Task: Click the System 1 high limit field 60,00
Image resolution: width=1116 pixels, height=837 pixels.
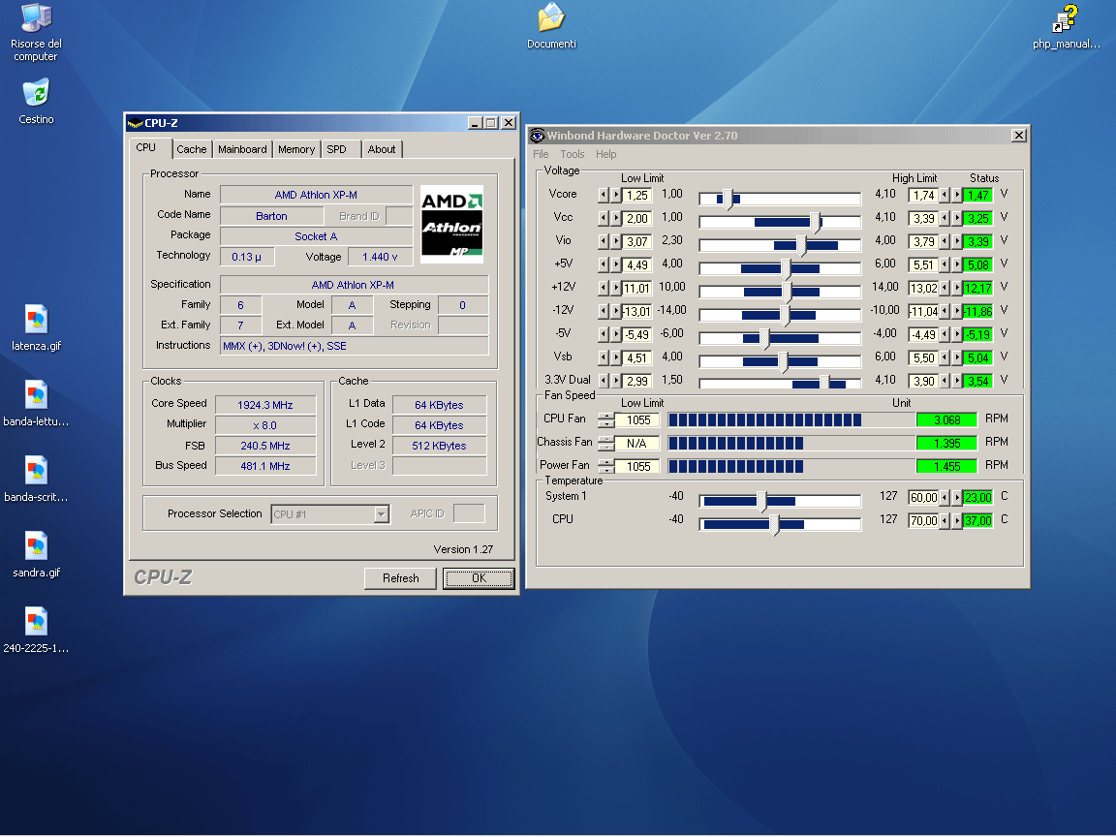Action: pos(923,498)
